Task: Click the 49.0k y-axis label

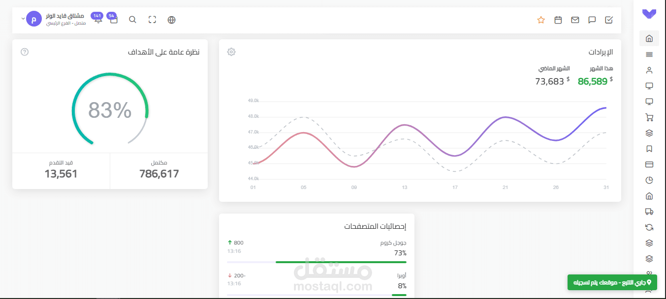Action: point(254,101)
